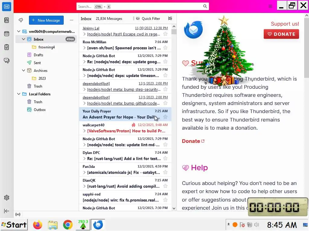Image resolution: width=309 pixels, height=231 pixels.
Task: Open the Sent folder
Action: (x=46, y=63)
